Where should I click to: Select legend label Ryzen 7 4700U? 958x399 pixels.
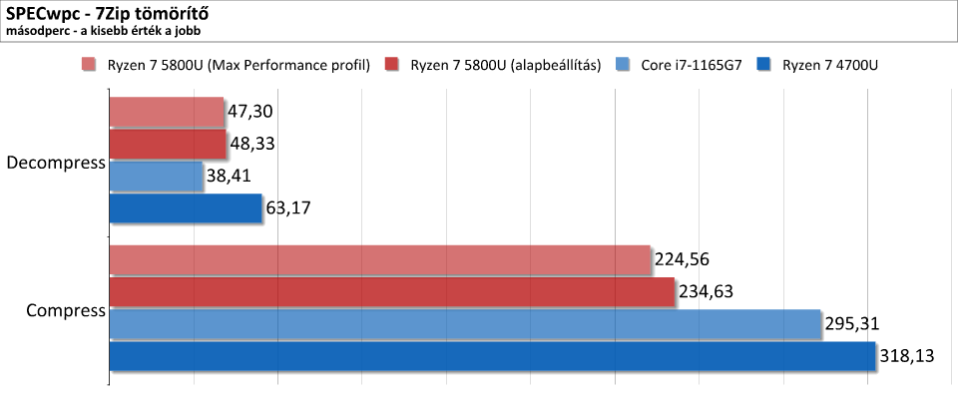pyautogui.click(x=830, y=66)
